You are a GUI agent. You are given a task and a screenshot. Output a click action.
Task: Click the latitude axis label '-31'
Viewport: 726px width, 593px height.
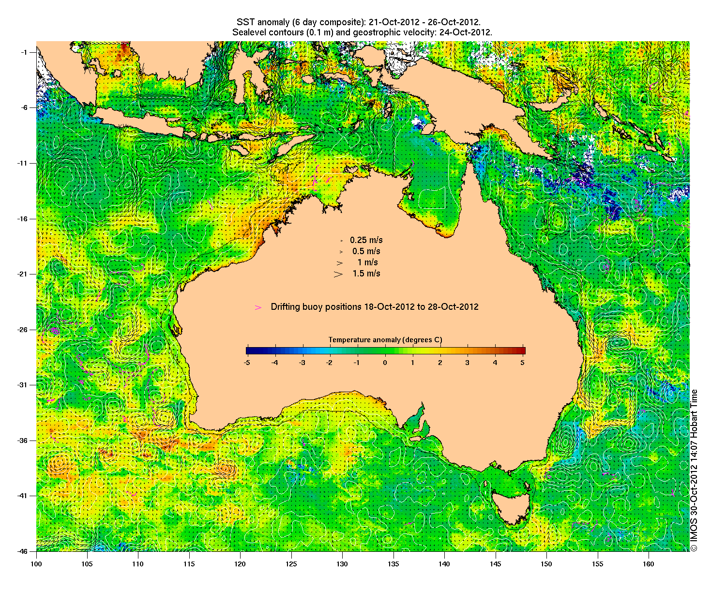(x=23, y=385)
